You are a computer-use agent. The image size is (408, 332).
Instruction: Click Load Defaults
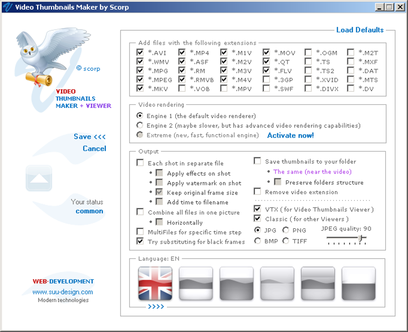[360, 30]
